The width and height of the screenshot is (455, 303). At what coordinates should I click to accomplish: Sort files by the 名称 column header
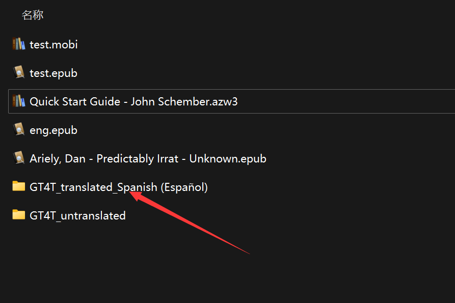[x=33, y=15]
